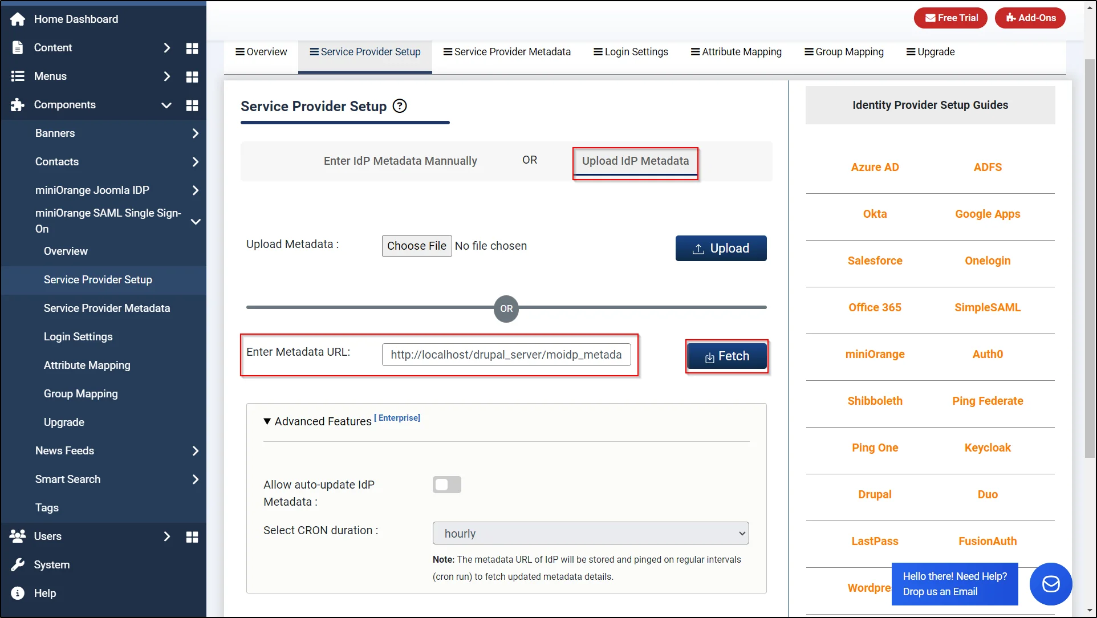Click the help question mark beside Service Provider Setup
The image size is (1097, 618).
point(400,106)
